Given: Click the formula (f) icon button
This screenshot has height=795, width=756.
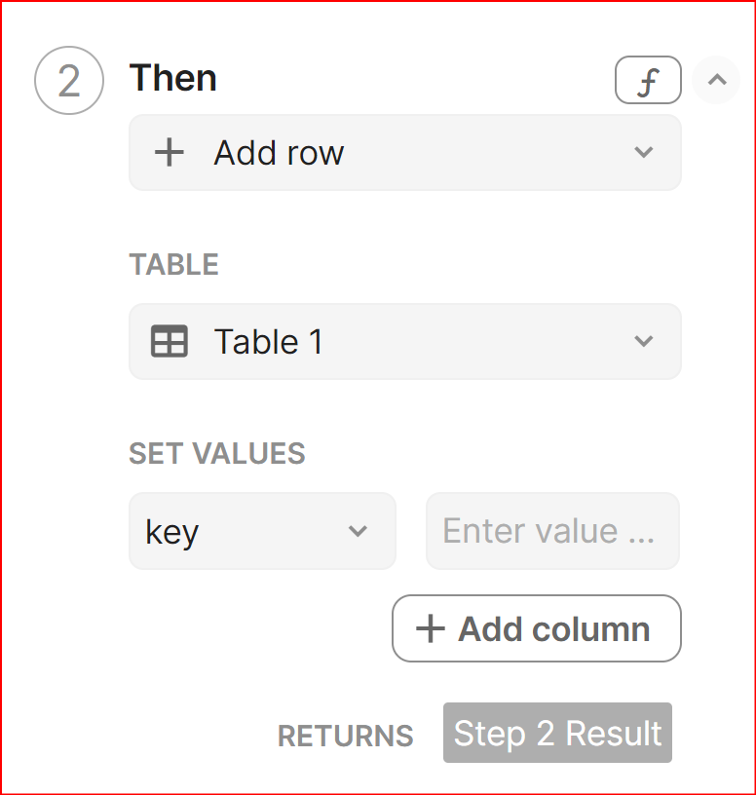Looking at the screenshot, I should [x=648, y=81].
